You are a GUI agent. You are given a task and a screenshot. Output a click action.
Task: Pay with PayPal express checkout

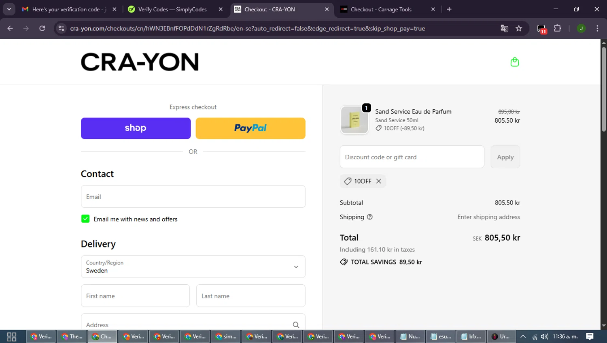click(250, 128)
